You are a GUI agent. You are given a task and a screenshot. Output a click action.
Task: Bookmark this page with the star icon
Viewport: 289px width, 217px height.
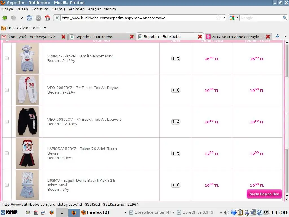pos(218,18)
